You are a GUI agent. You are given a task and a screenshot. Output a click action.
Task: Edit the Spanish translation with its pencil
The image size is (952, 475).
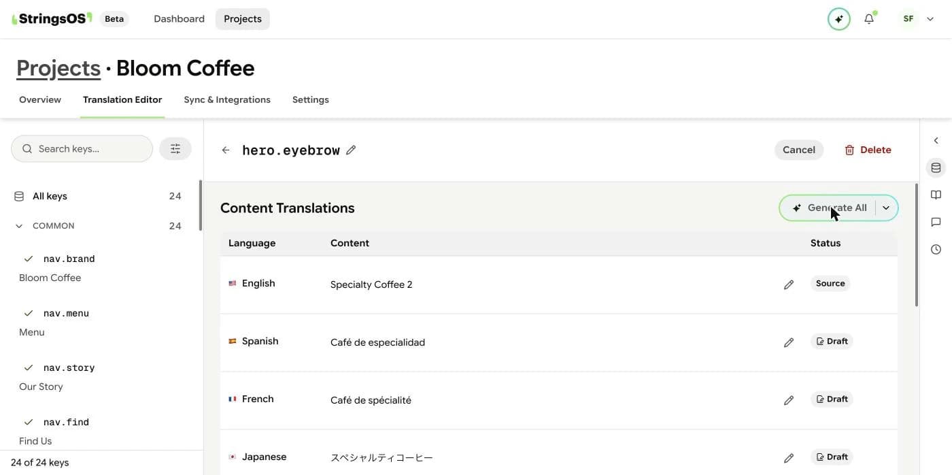point(789,342)
